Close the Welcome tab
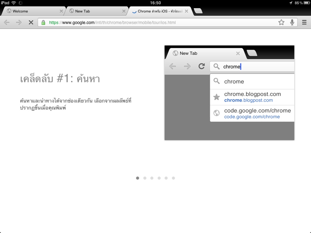 pyautogui.click(x=61, y=11)
